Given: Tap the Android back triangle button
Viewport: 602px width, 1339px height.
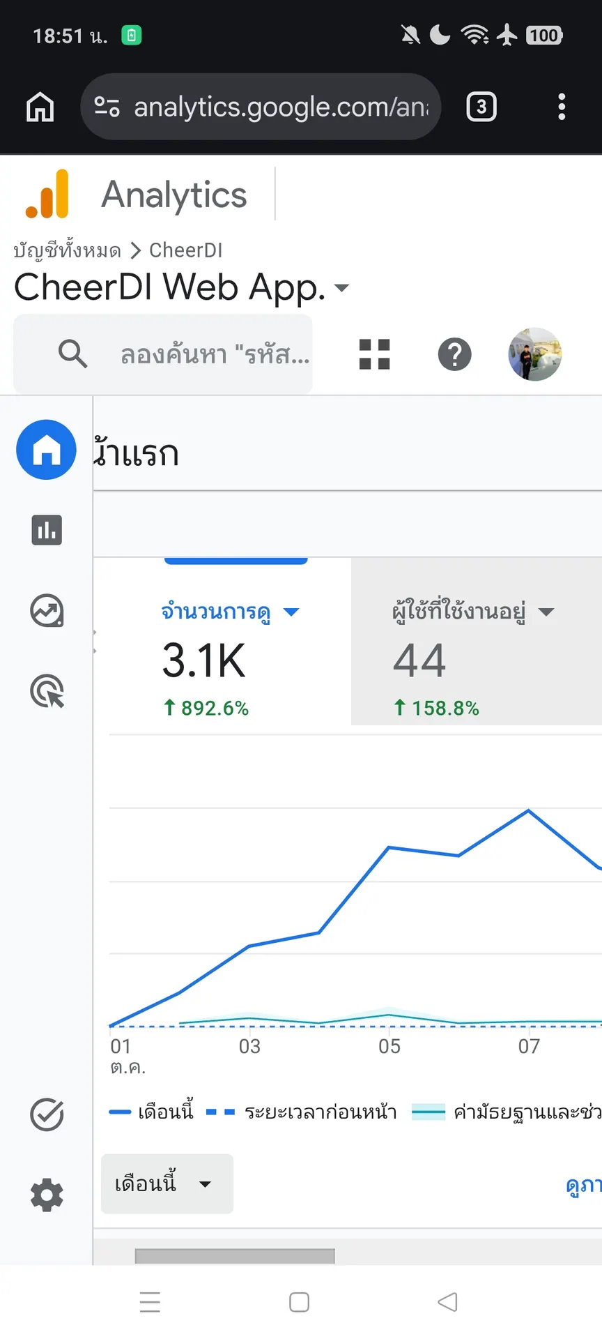Looking at the screenshot, I should pyautogui.click(x=447, y=1302).
